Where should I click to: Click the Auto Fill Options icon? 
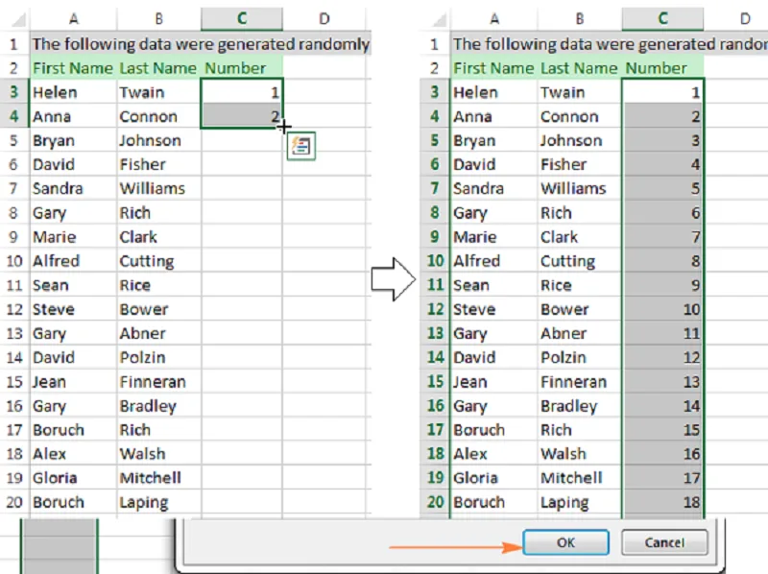click(301, 146)
